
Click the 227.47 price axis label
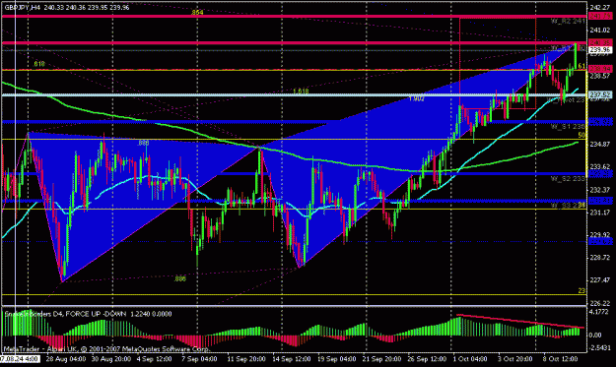(600, 280)
